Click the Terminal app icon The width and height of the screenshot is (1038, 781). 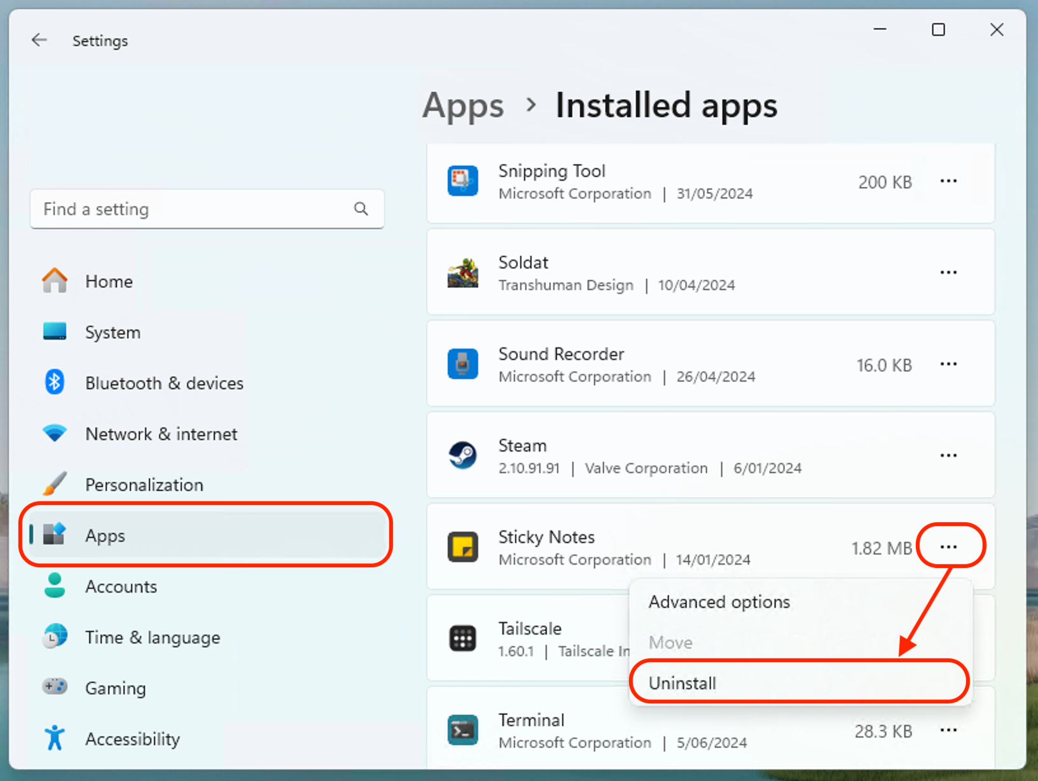[463, 730]
